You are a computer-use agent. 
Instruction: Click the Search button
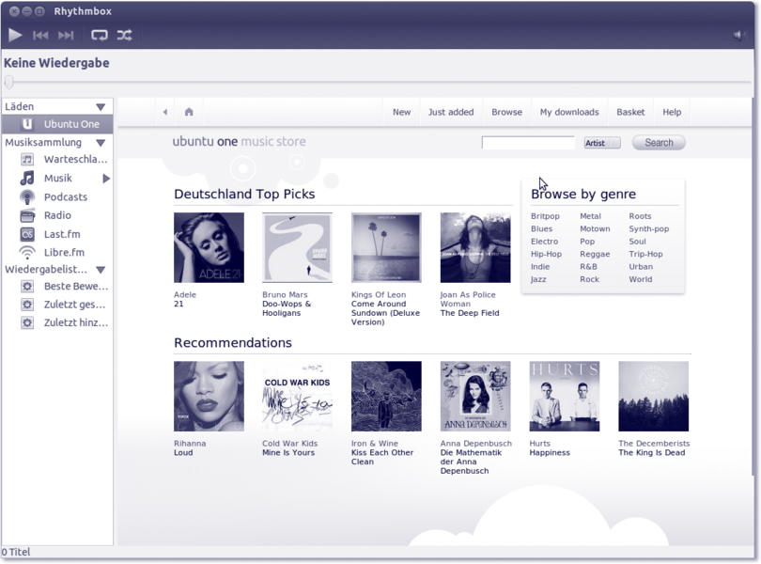click(x=659, y=143)
